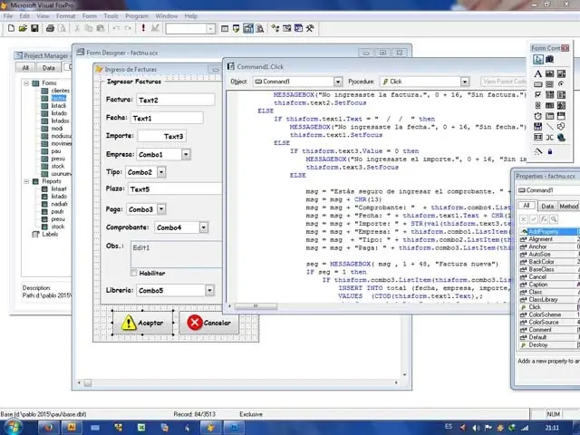Image resolution: width=580 pixels, height=435 pixels.
Task: Click the red exclamation Run icon
Action: pos(143,28)
